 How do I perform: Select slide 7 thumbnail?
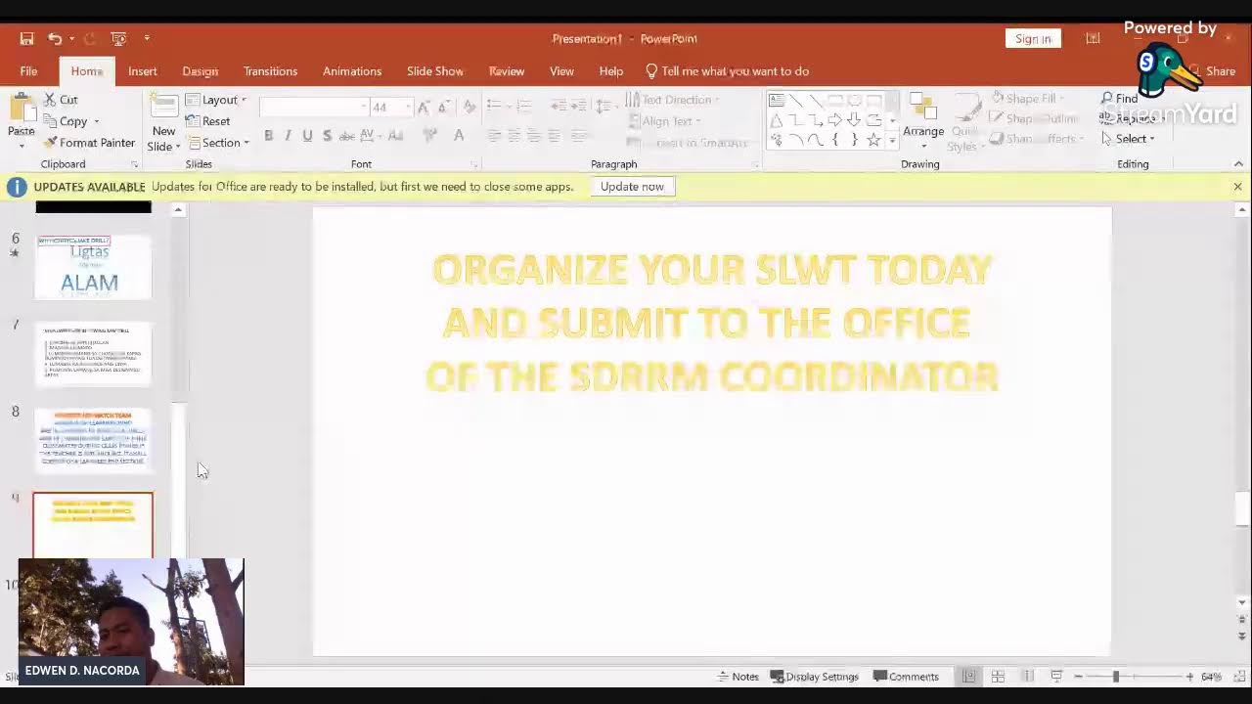tap(93, 353)
